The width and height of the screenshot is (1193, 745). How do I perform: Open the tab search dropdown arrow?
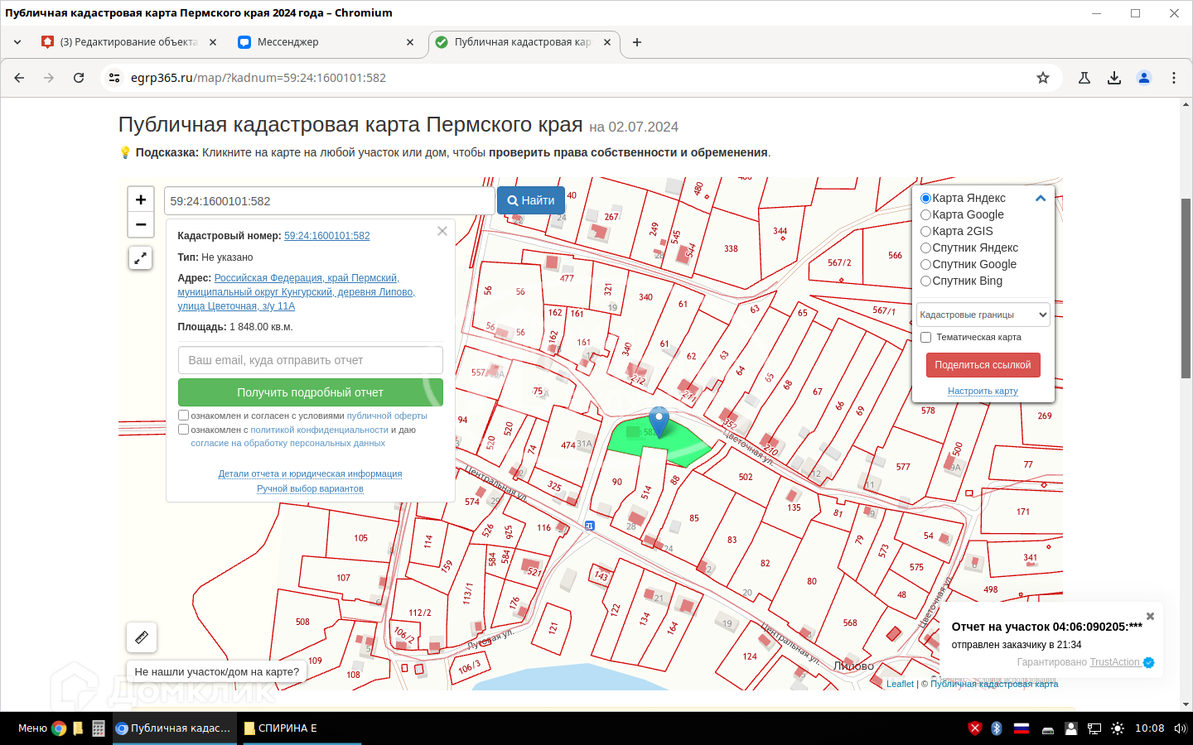pos(17,42)
